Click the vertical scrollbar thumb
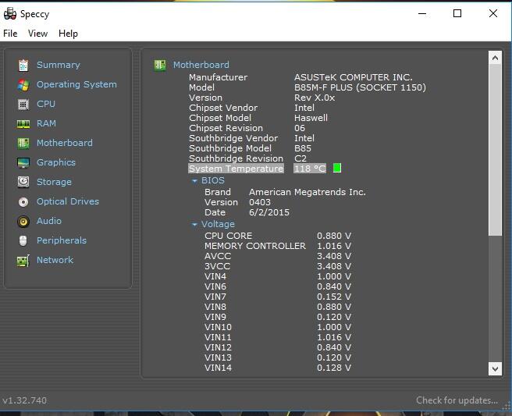This screenshot has height=416, width=512. click(495, 150)
